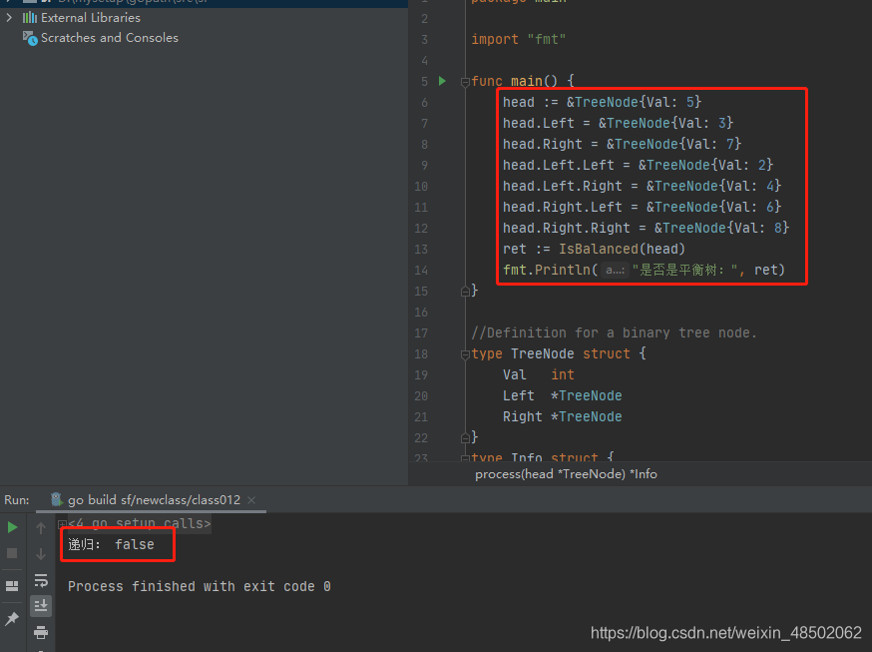Viewport: 872px width, 652px height.
Task: Rerun the program with green Run button
Action: tap(12, 527)
